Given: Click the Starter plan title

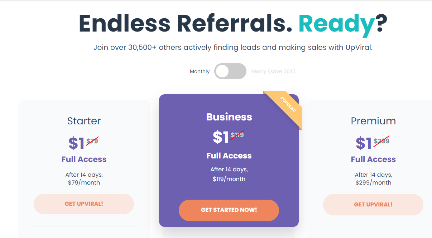Looking at the screenshot, I should [x=84, y=121].
